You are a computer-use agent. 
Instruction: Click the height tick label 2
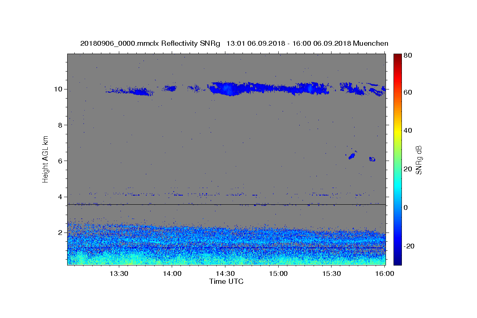[60, 233]
